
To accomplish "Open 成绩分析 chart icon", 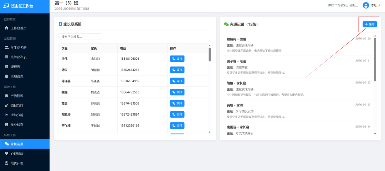I will [x=7, y=115].
